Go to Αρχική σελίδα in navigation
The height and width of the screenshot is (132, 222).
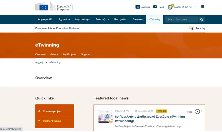(x=46, y=19)
